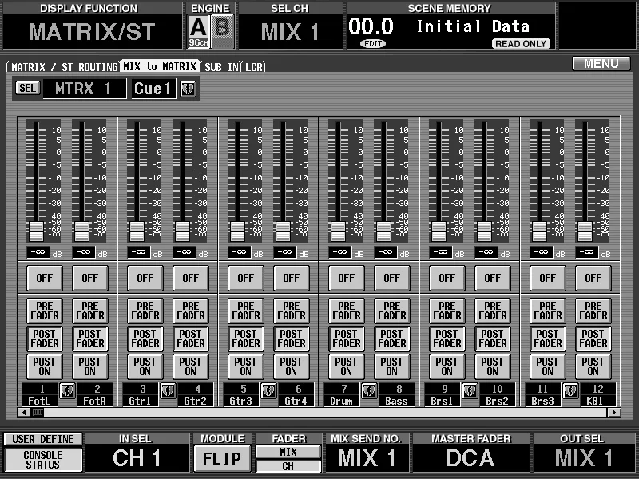
Task: Click the SEL button beside MTRX 1
Action: click(x=28, y=88)
